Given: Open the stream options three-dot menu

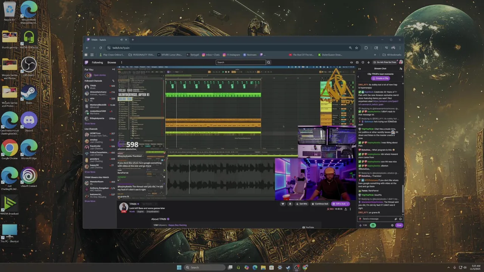Looking at the screenshot, I should (350, 209).
